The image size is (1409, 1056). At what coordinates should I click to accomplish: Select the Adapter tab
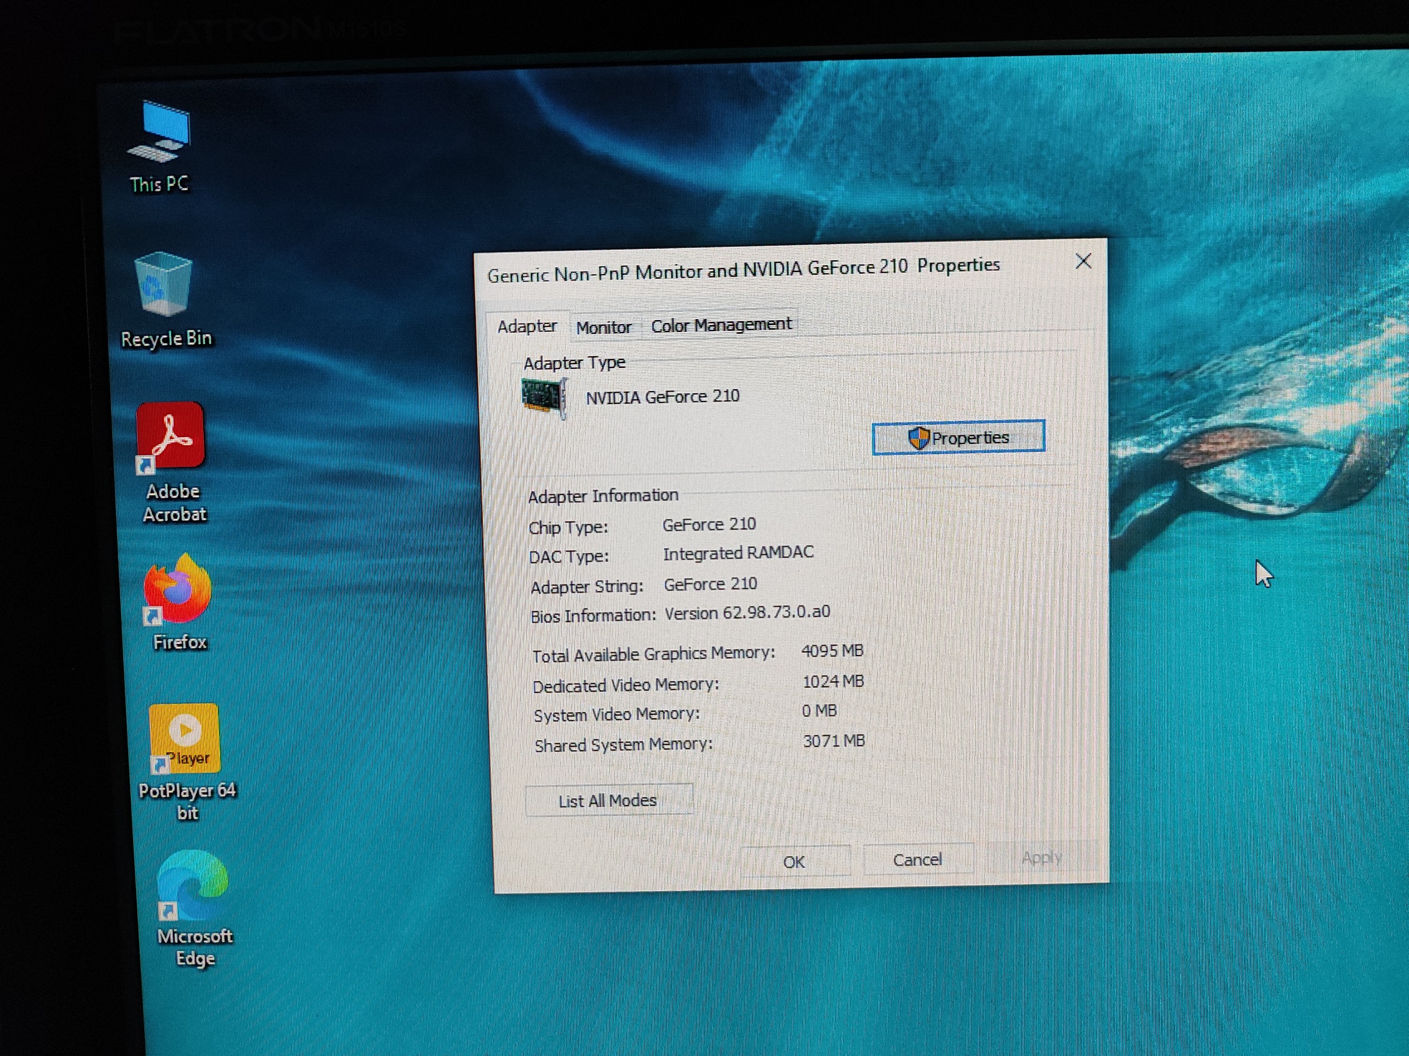(x=527, y=327)
